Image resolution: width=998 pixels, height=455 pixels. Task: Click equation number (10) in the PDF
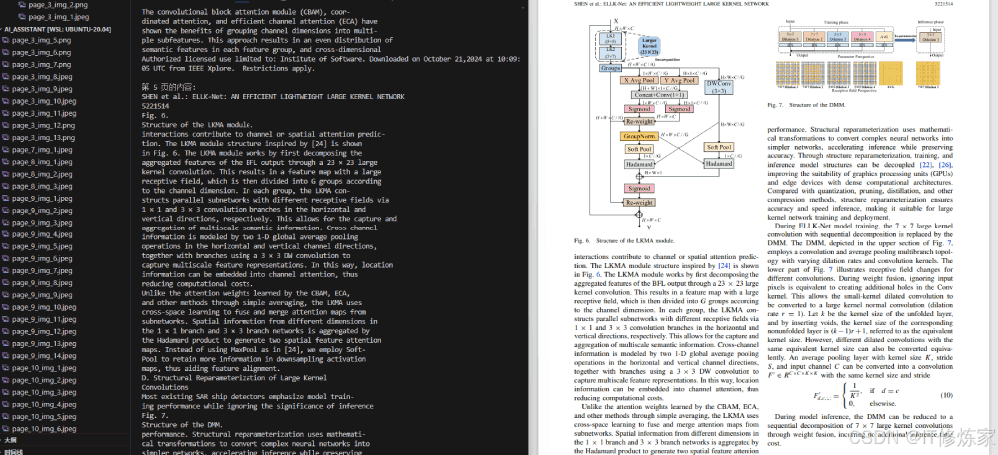[946, 396]
